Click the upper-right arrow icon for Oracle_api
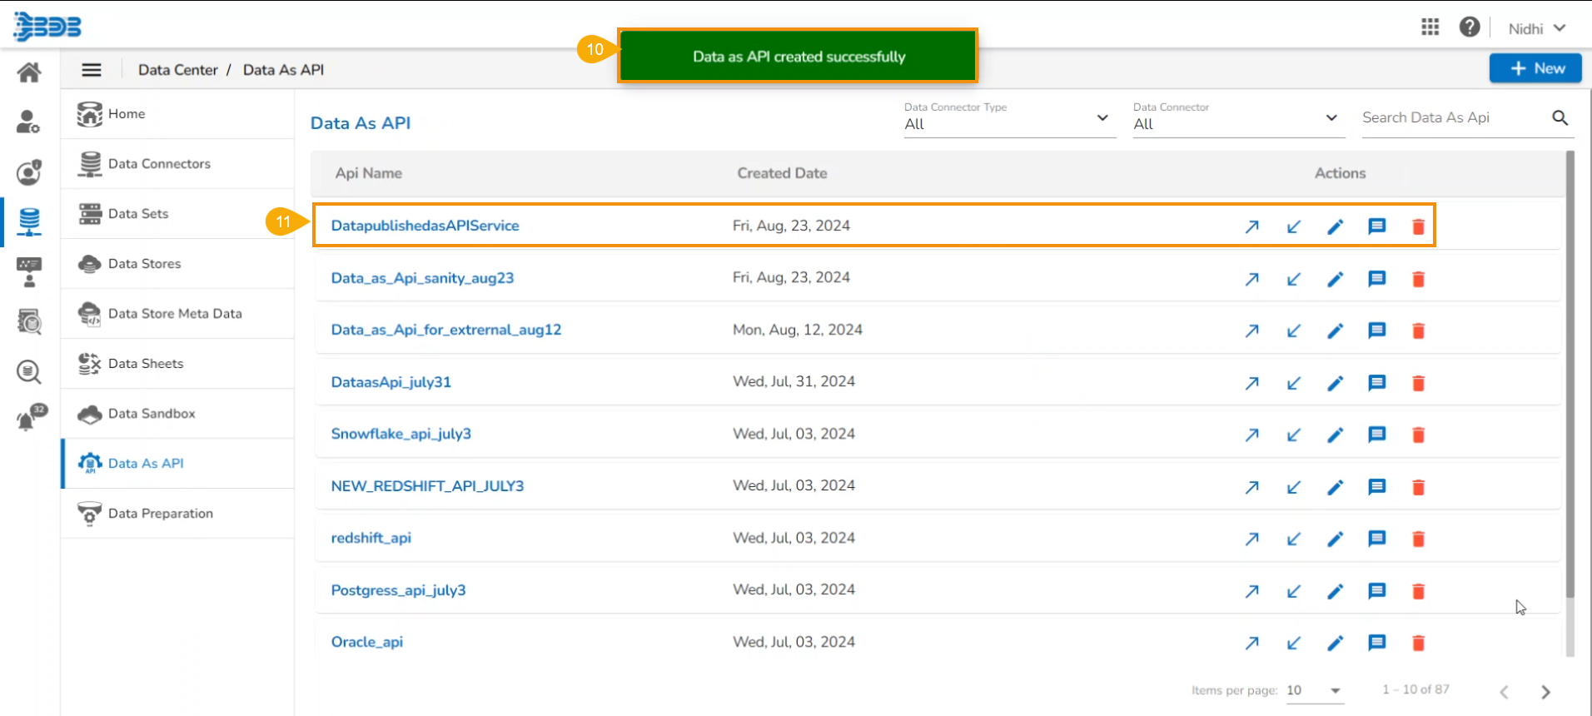Viewport: 1592px width, 716px height. click(1251, 643)
